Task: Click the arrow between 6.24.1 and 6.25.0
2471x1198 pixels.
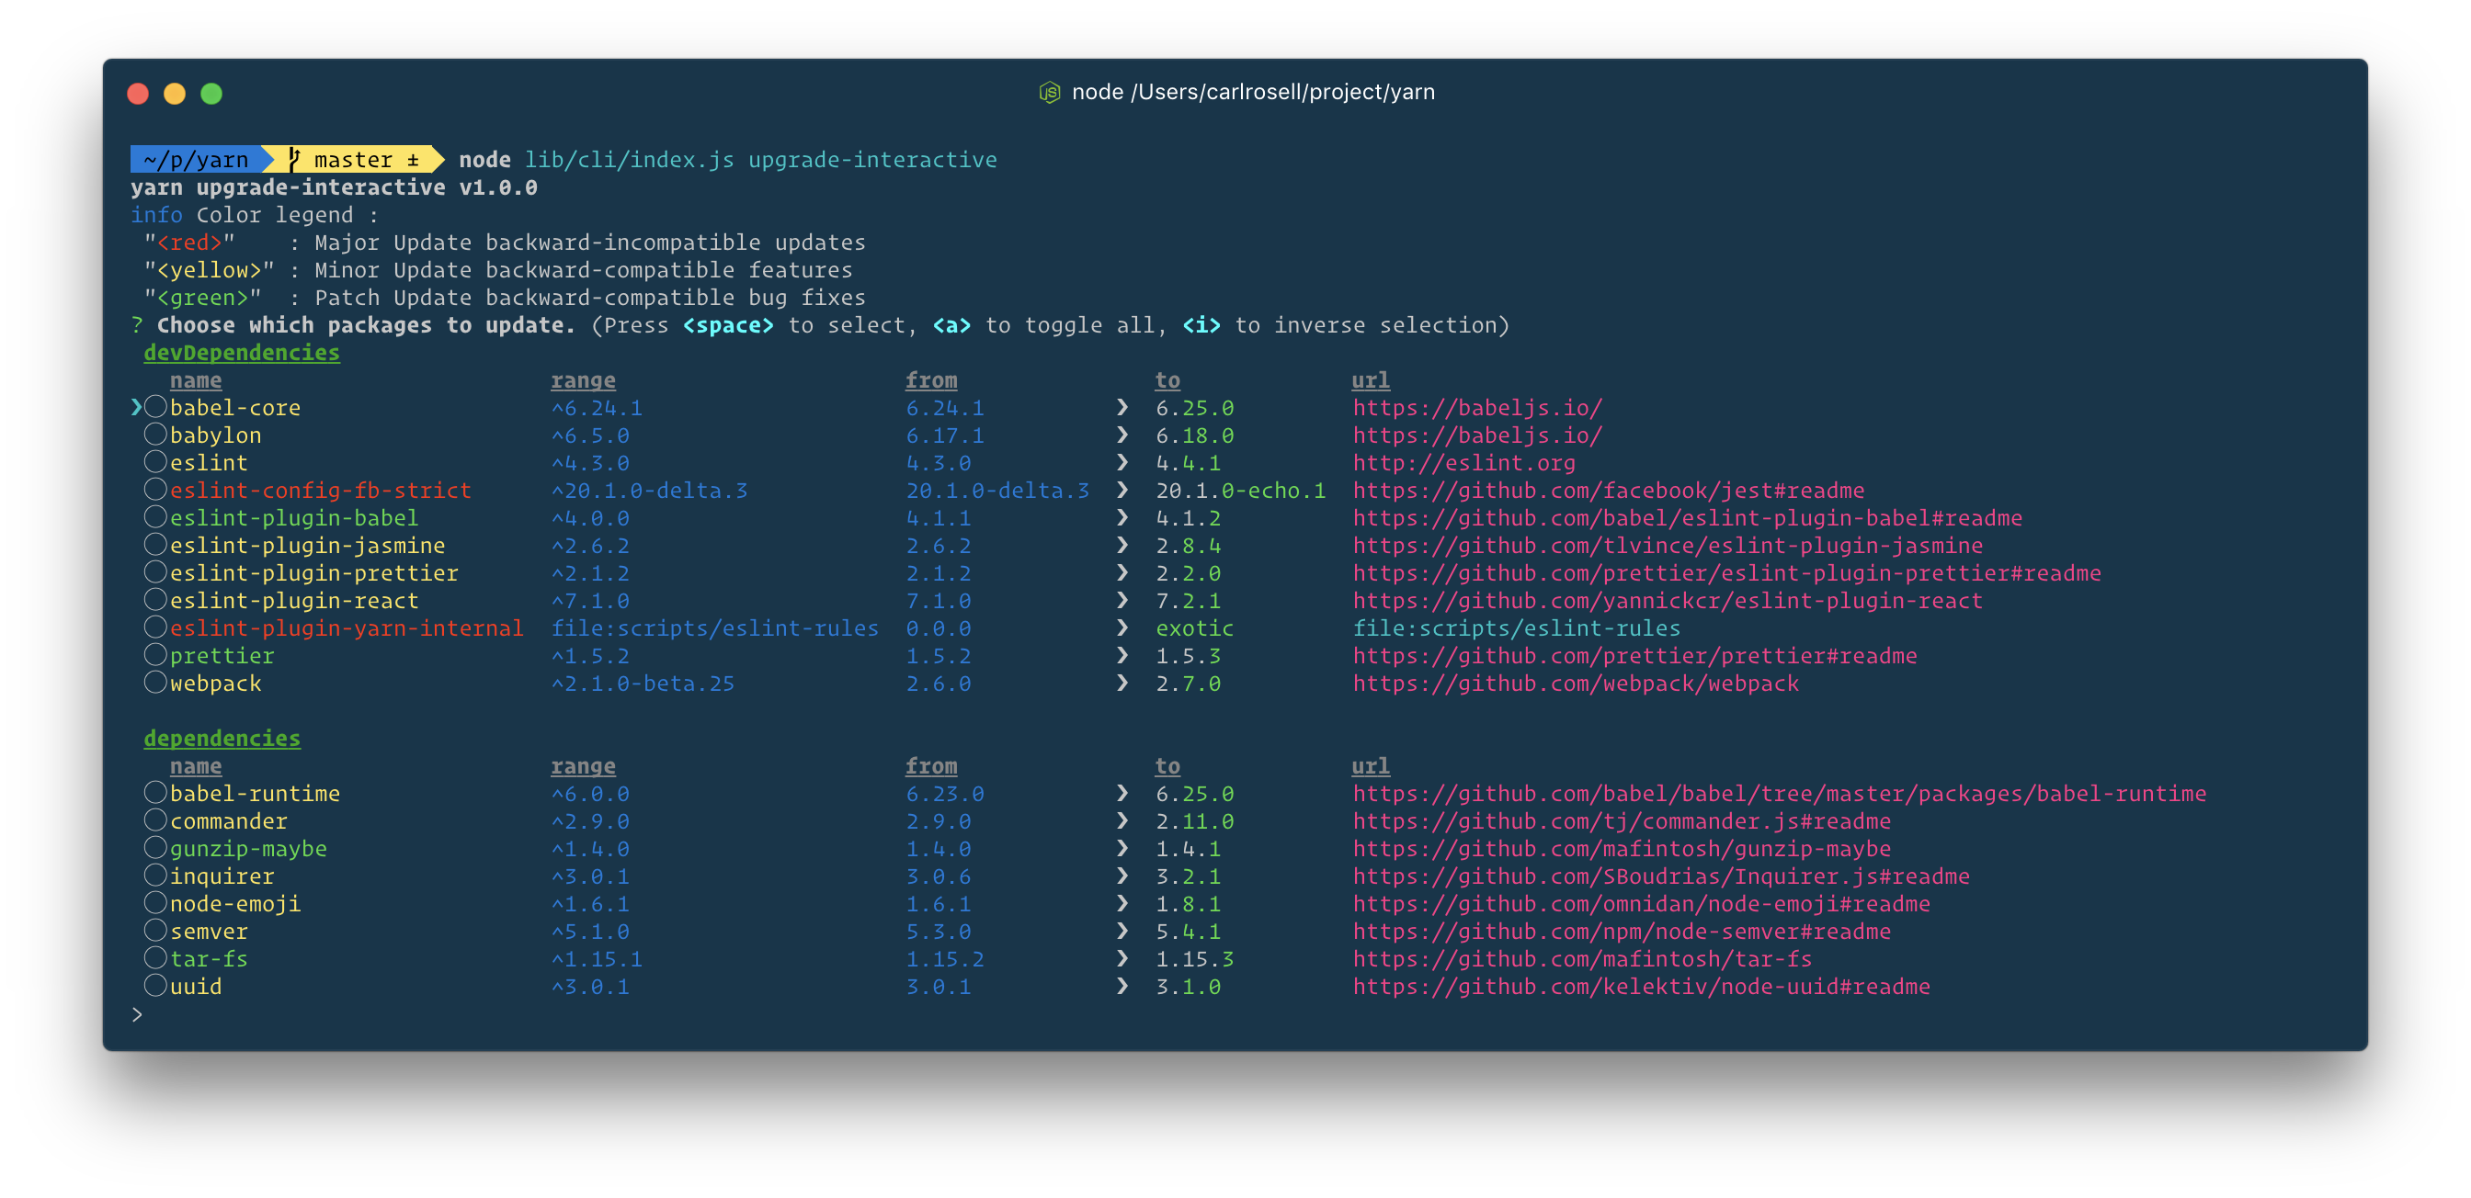Action: (x=1122, y=407)
